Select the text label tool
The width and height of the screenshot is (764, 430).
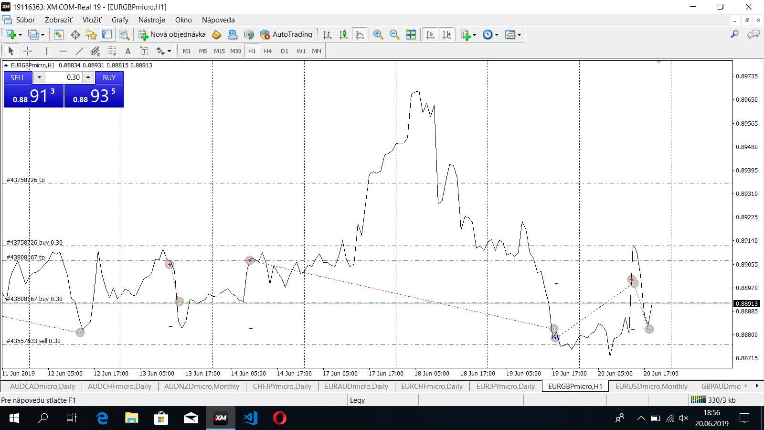(x=144, y=51)
